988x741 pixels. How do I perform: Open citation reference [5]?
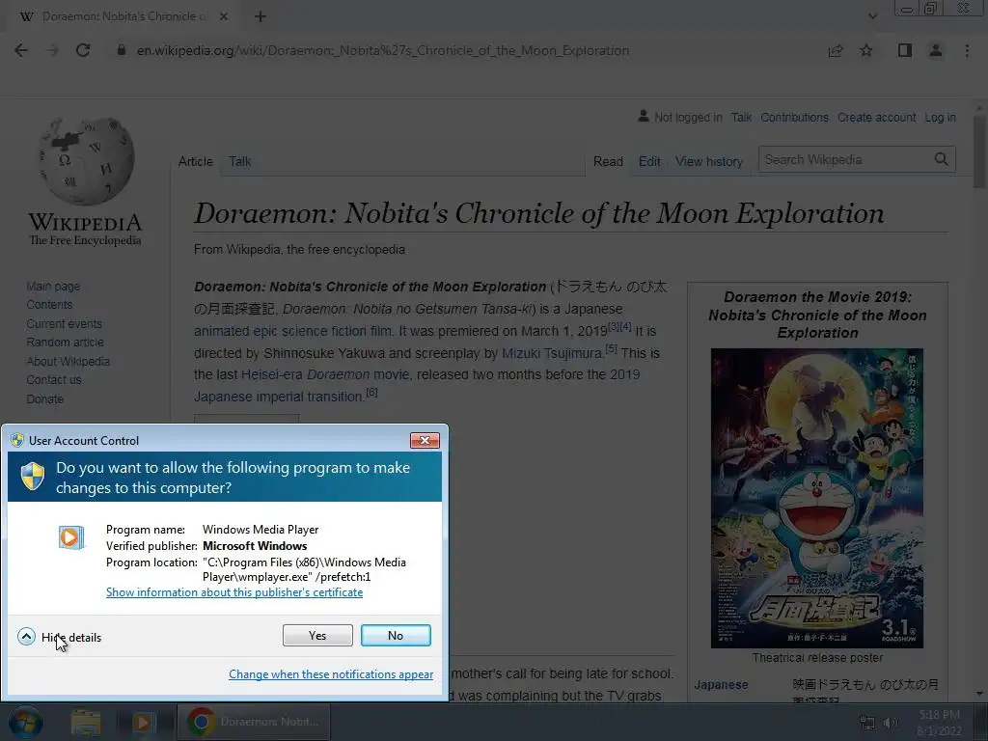[x=611, y=348]
